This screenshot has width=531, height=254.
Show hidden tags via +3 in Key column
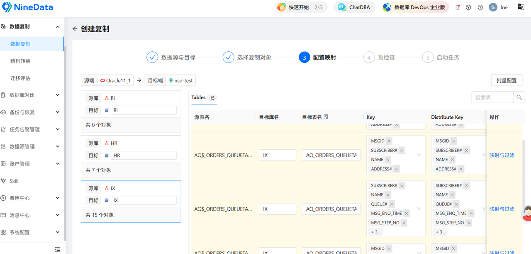[x=376, y=232]
